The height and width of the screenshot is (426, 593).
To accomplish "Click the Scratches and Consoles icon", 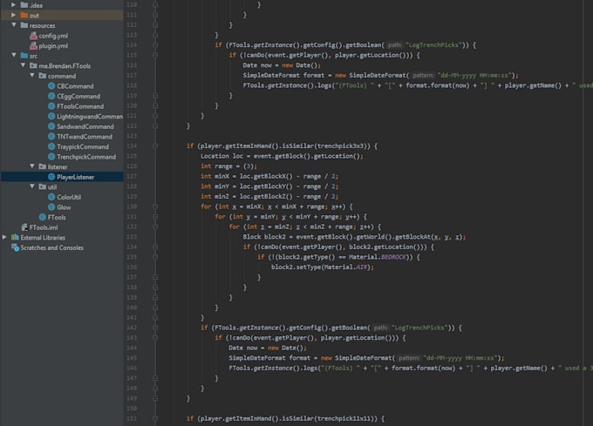I will [x=15, y=247].
